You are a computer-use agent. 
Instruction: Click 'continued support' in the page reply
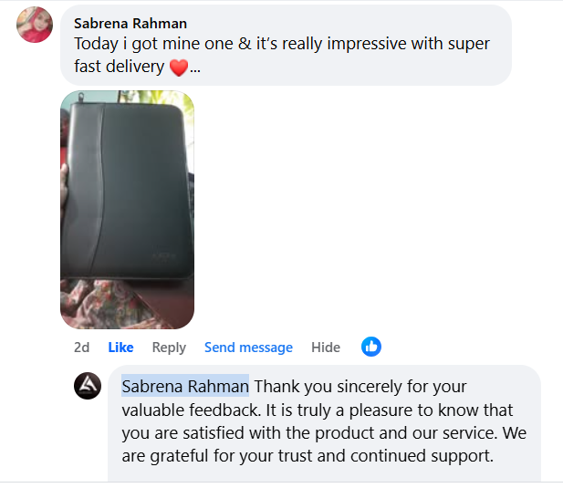[422, 456]
